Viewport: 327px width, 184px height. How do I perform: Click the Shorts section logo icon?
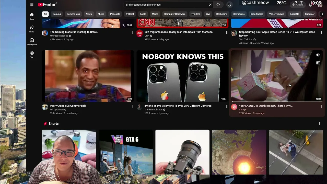(x=45, y=124)
